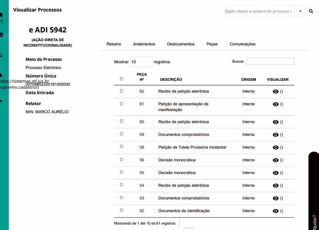
Task: Click the eye icon for Decisão monocrática 56
Action: pyautogui.click(x=276, y=160)
